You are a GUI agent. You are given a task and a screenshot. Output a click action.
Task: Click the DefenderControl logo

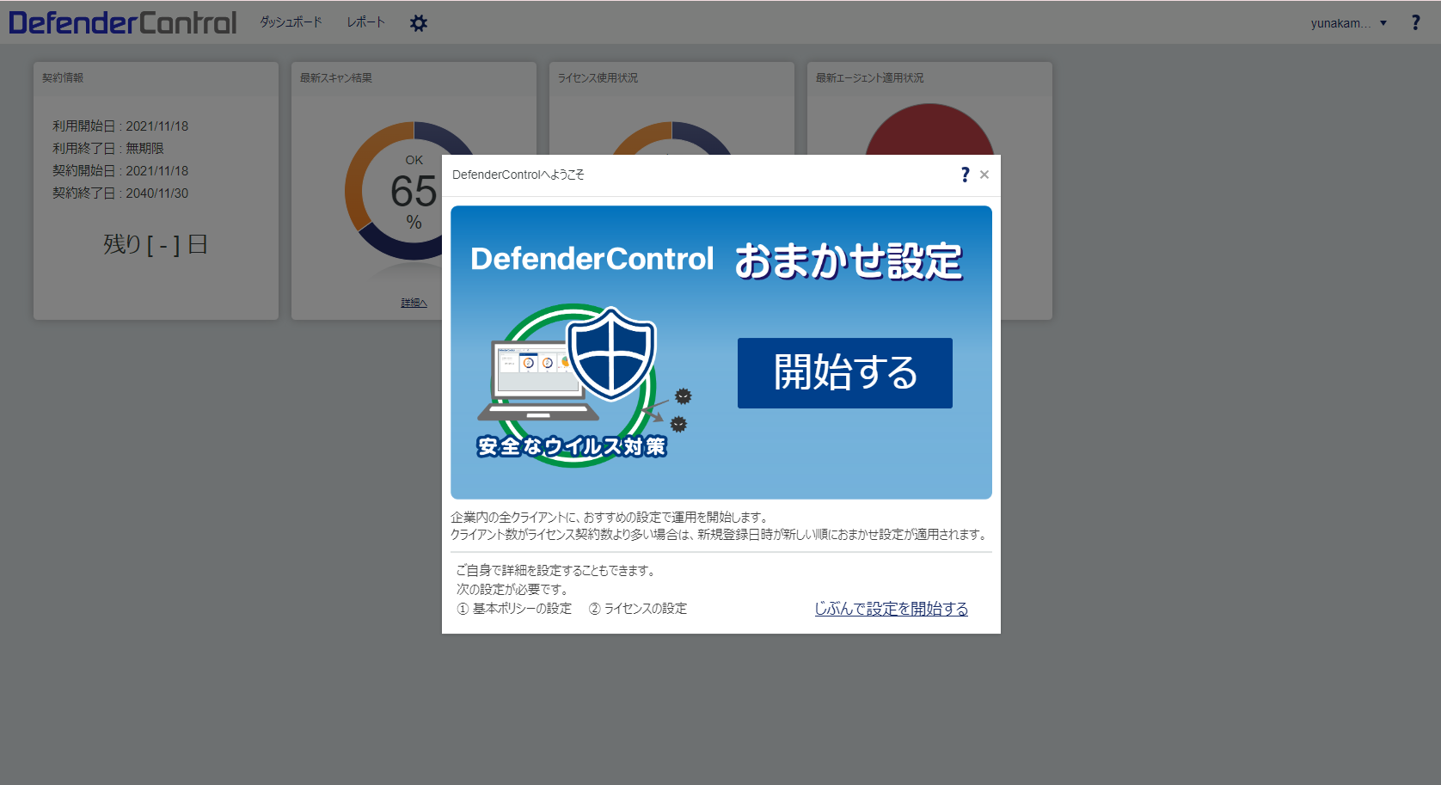123,22
